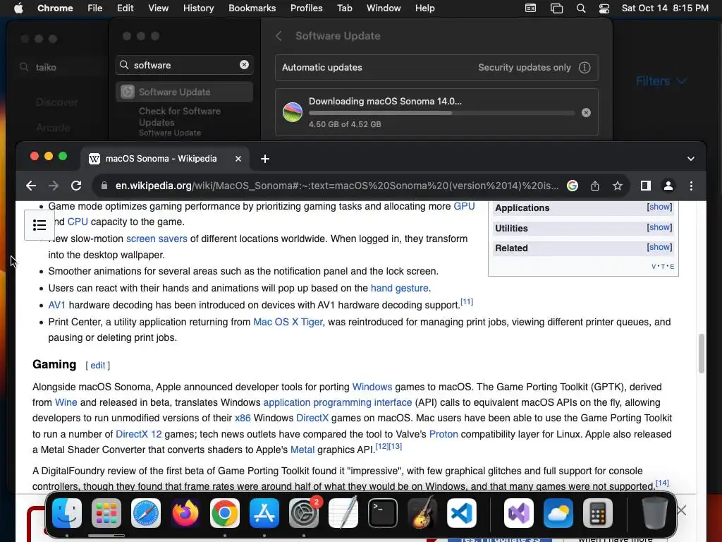722x542 pixels.
Task: Click the Chrome icon in the Dock
Action: click(x=225, y=513)
